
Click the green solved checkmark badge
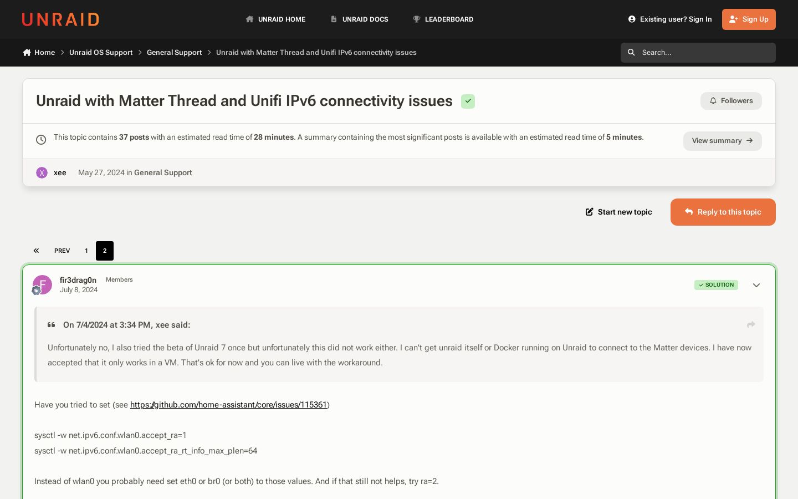click(468, 101)
